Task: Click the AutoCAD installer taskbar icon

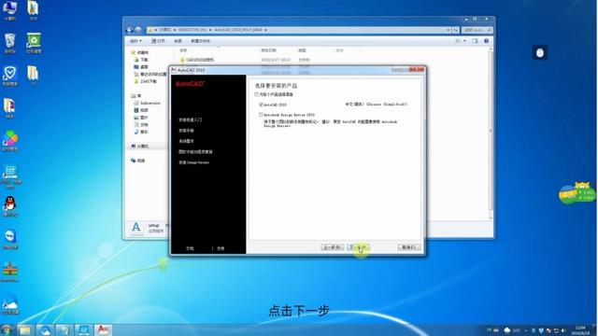Action: (x=103, y=329)
